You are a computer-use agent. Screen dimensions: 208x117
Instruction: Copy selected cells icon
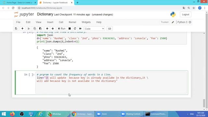(35, 29)
